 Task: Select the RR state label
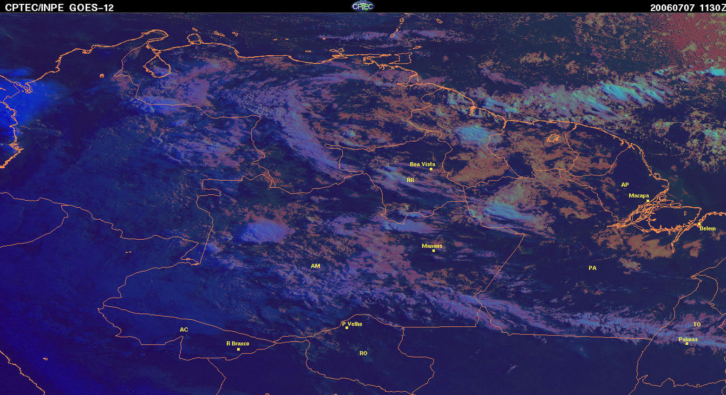point(410,179)
